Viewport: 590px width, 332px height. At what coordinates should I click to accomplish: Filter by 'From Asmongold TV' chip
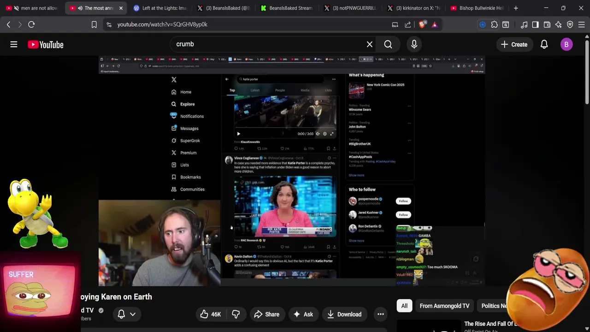click(444, 306)
